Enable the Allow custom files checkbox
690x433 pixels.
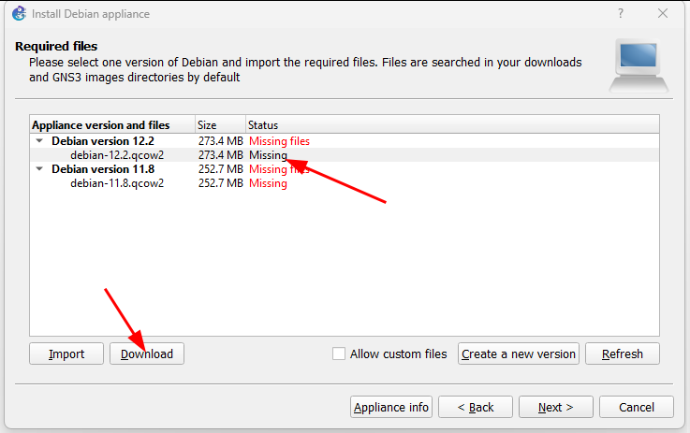coord(339,354)
